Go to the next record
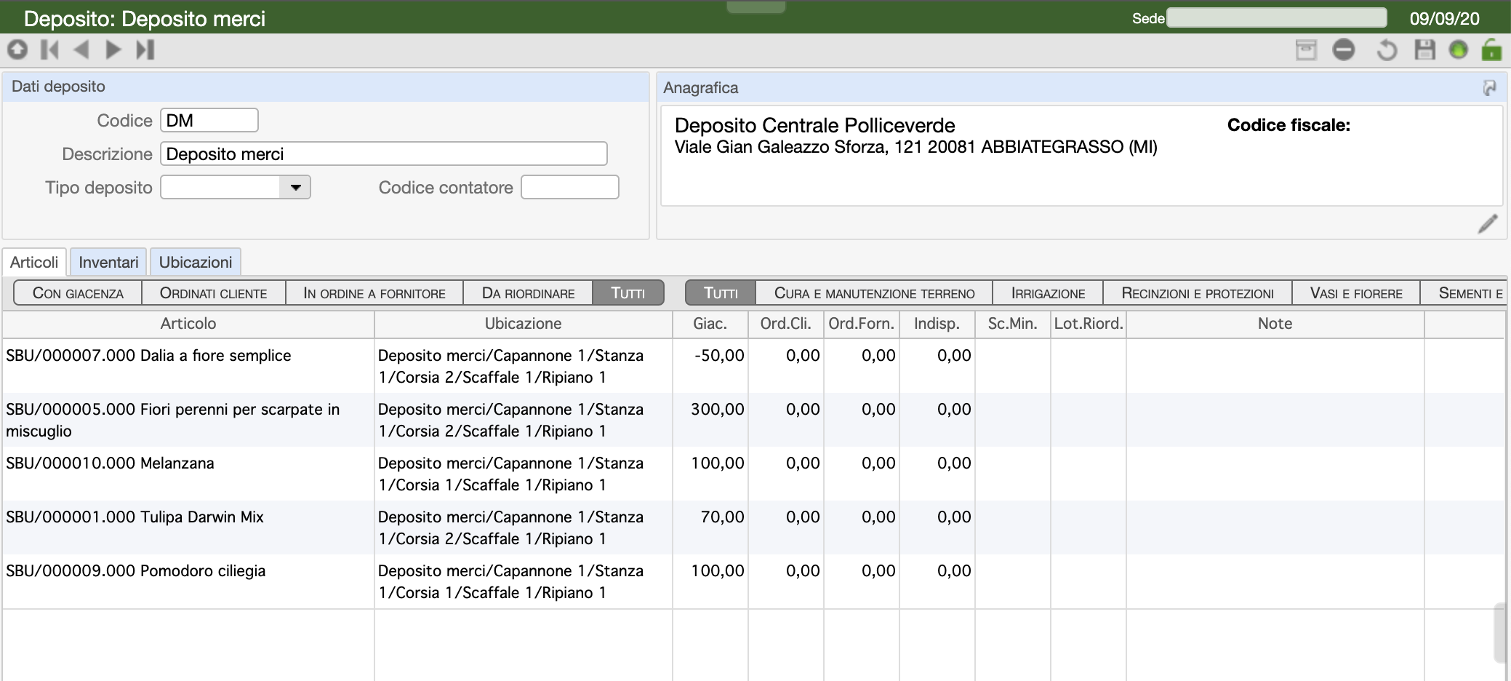Screen dimensions: 1511x681 click(113, 49)
